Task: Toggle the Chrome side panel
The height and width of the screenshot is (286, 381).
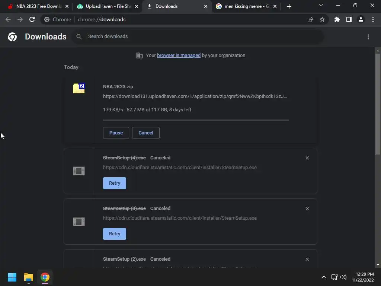Action: (349, 19)
